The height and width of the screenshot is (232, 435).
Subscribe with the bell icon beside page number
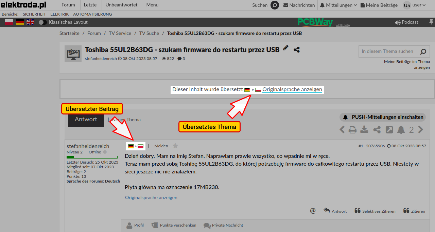[401, 130]
